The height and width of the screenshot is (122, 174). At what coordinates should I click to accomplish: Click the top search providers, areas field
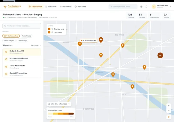tap(123, 7)
